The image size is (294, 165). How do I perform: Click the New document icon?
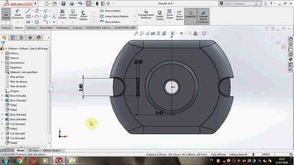46,3
